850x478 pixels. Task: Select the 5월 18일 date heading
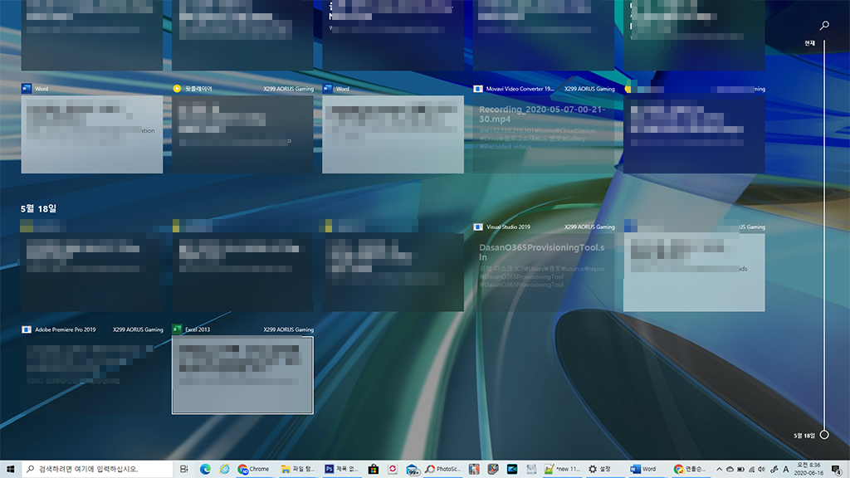pyautogui.click(x=38, y=208)
